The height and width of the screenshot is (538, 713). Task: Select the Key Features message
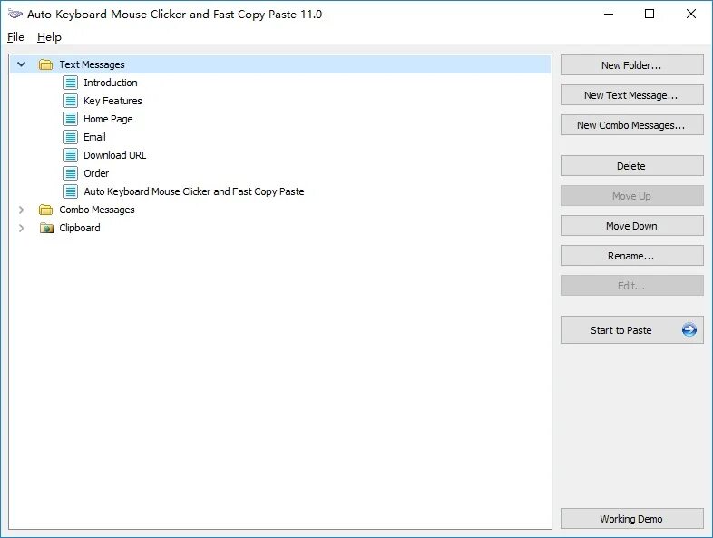[x=112, y=101]
